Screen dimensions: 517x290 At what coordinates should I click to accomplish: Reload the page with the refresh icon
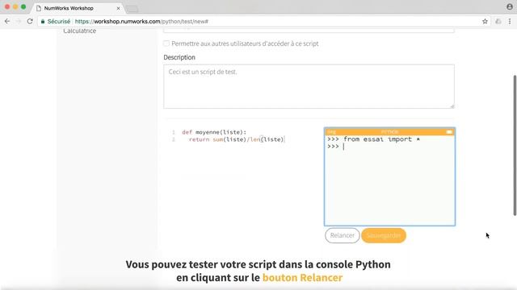pos(30,22)
